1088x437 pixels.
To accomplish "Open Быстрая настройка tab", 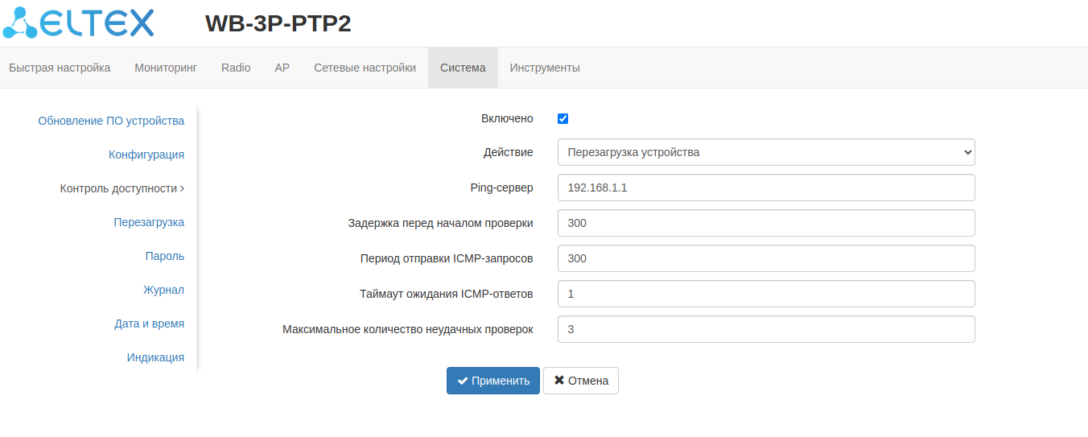I will click(60, 68).
